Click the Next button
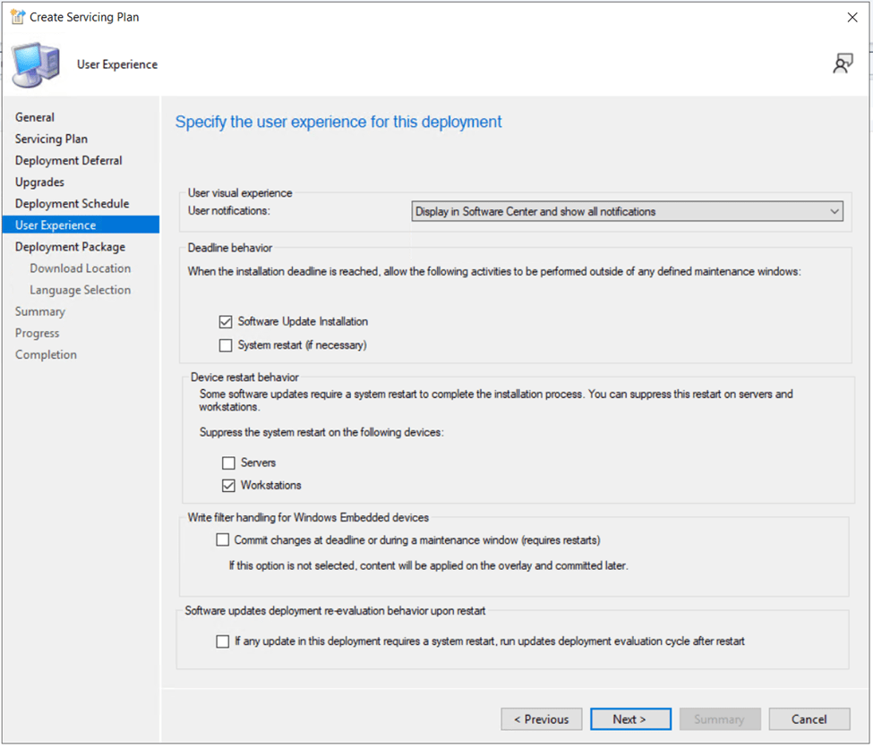Screen dimensions: 873x747 point(630,719)
